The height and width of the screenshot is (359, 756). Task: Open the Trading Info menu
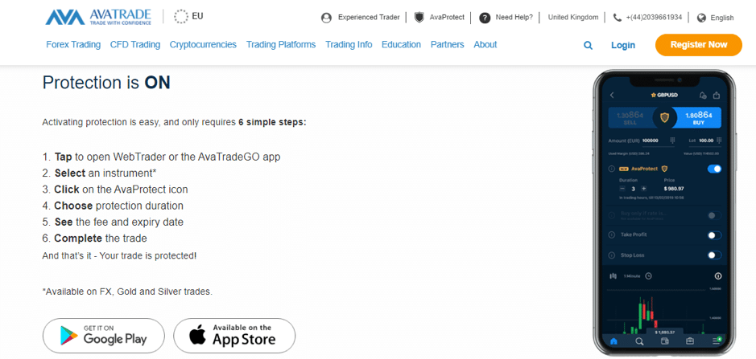(x=349, y=45)
